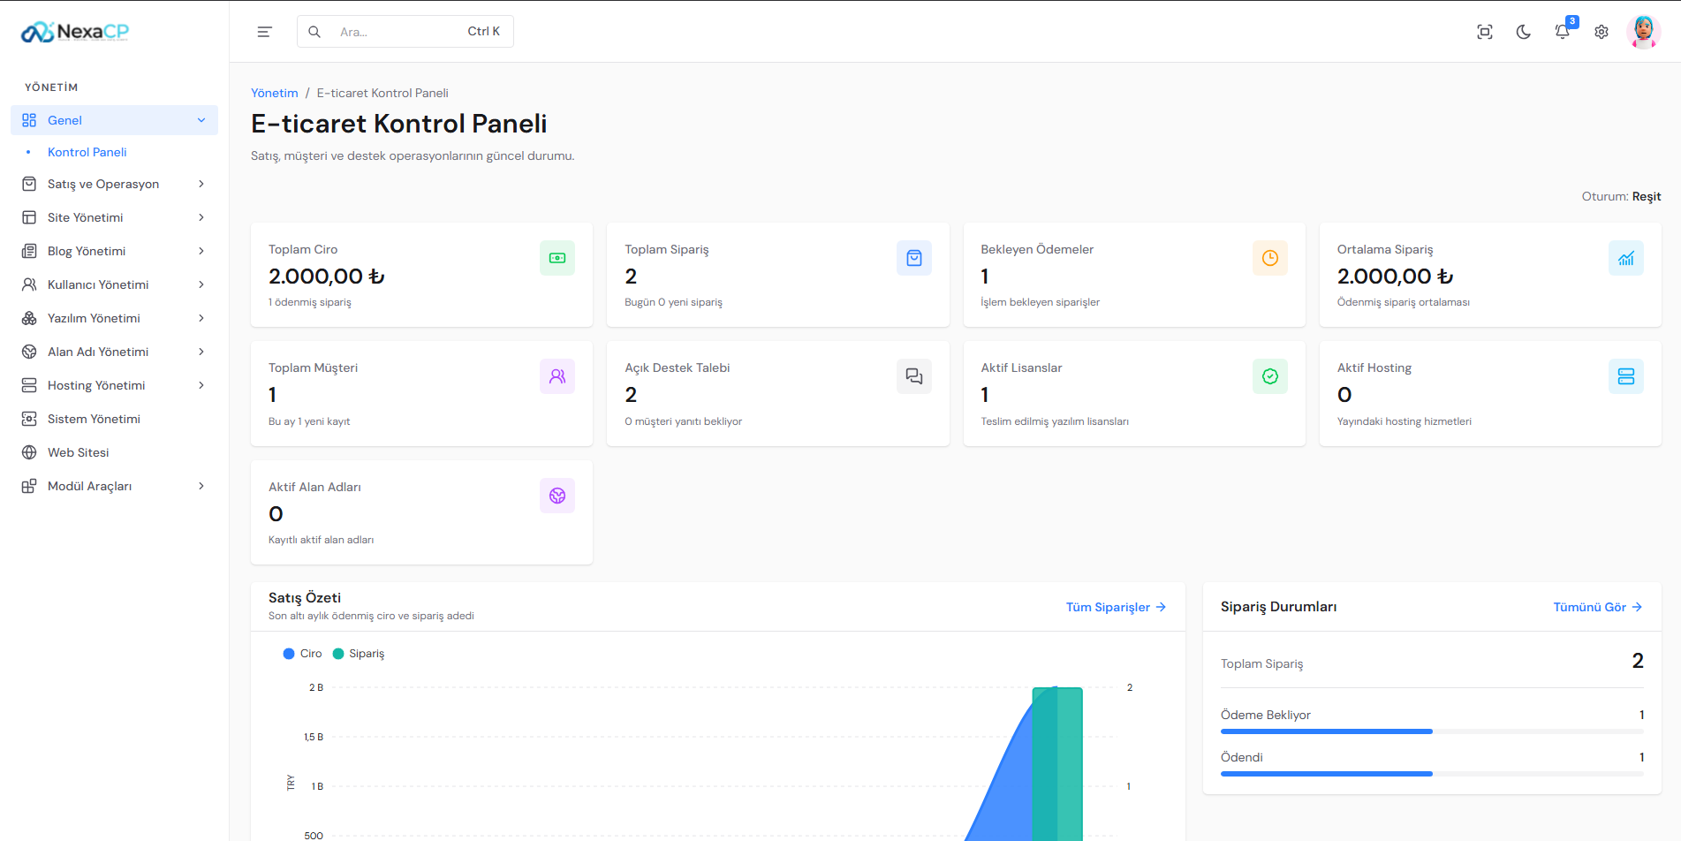
Task: Click the Toplam Ciro money icon
Action: tap(557, 258)
